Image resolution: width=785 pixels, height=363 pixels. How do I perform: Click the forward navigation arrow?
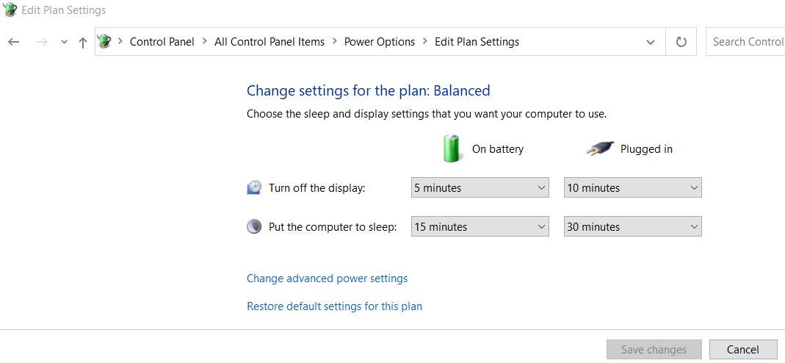(42, 42)
